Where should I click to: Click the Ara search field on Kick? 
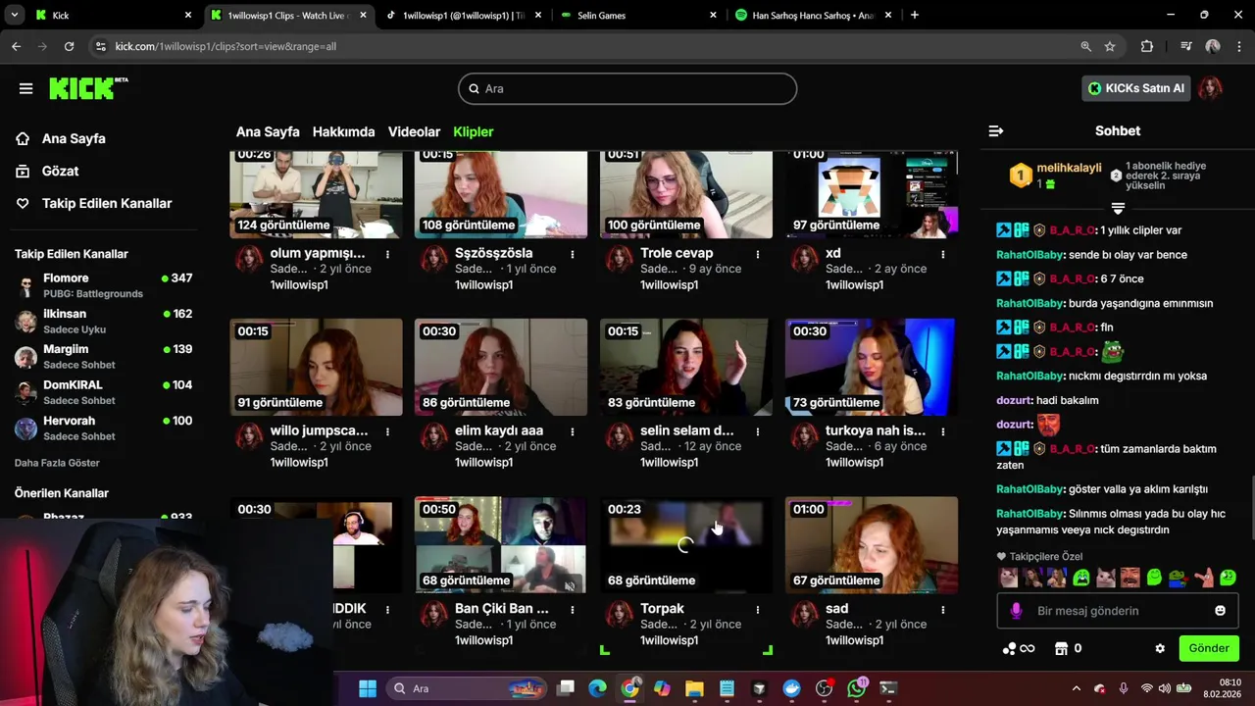click(x=627, y=88)
